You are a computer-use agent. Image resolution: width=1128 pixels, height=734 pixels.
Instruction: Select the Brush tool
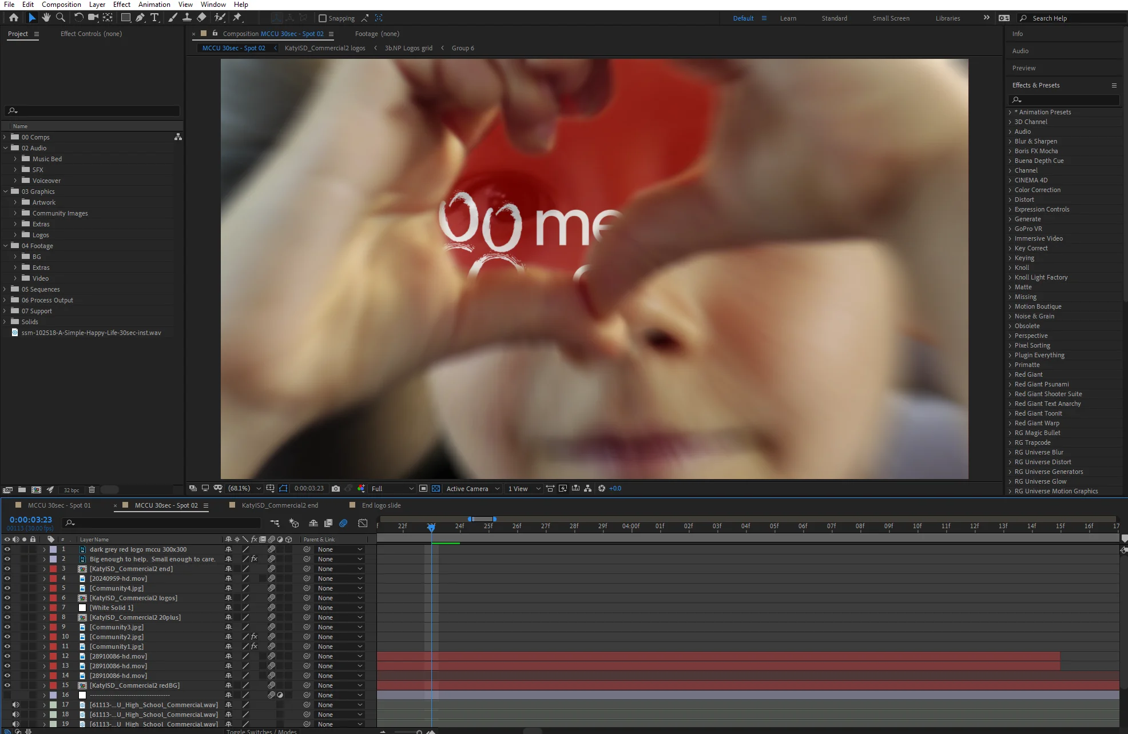point(173,18)
